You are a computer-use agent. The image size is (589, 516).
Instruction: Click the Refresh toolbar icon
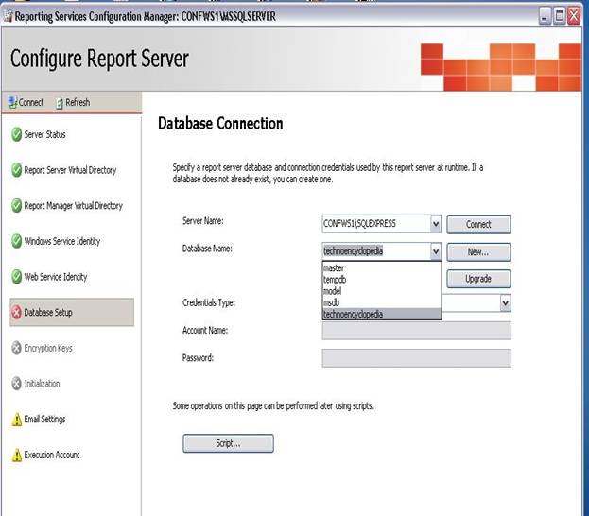[x=59, y=102]
